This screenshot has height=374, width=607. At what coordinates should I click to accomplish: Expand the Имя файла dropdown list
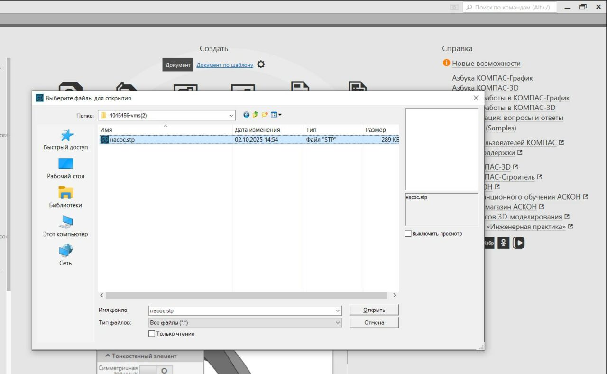tap(338, 311)
